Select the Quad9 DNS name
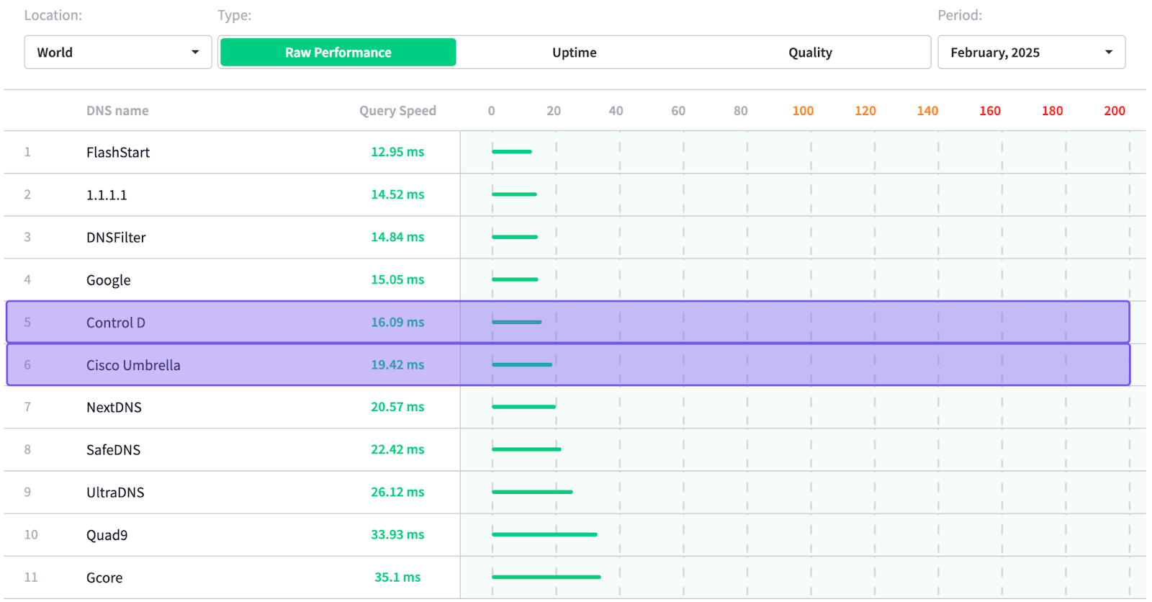Image resolution: width=1152 pixels, height=602 pixels. (107, 535)
